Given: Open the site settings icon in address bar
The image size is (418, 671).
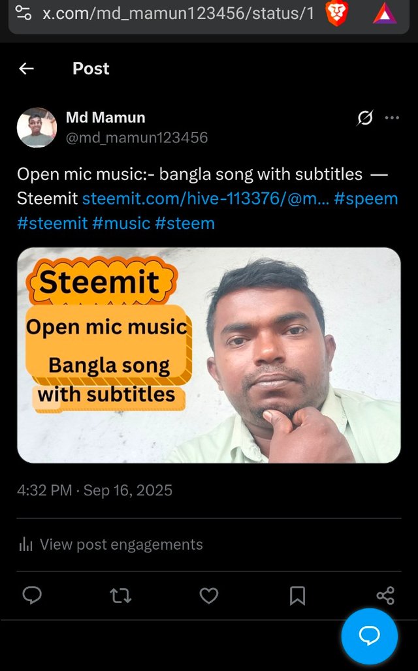Looking at the screenshot, I should (23, 13).
